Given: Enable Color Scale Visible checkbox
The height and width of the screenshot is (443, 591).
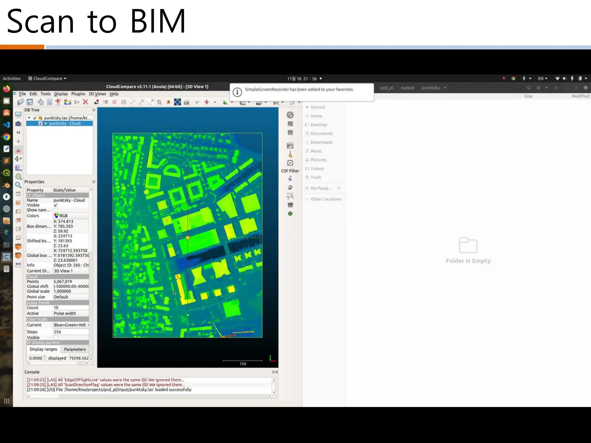Looking at the screenshot, I should pos(55,337).
